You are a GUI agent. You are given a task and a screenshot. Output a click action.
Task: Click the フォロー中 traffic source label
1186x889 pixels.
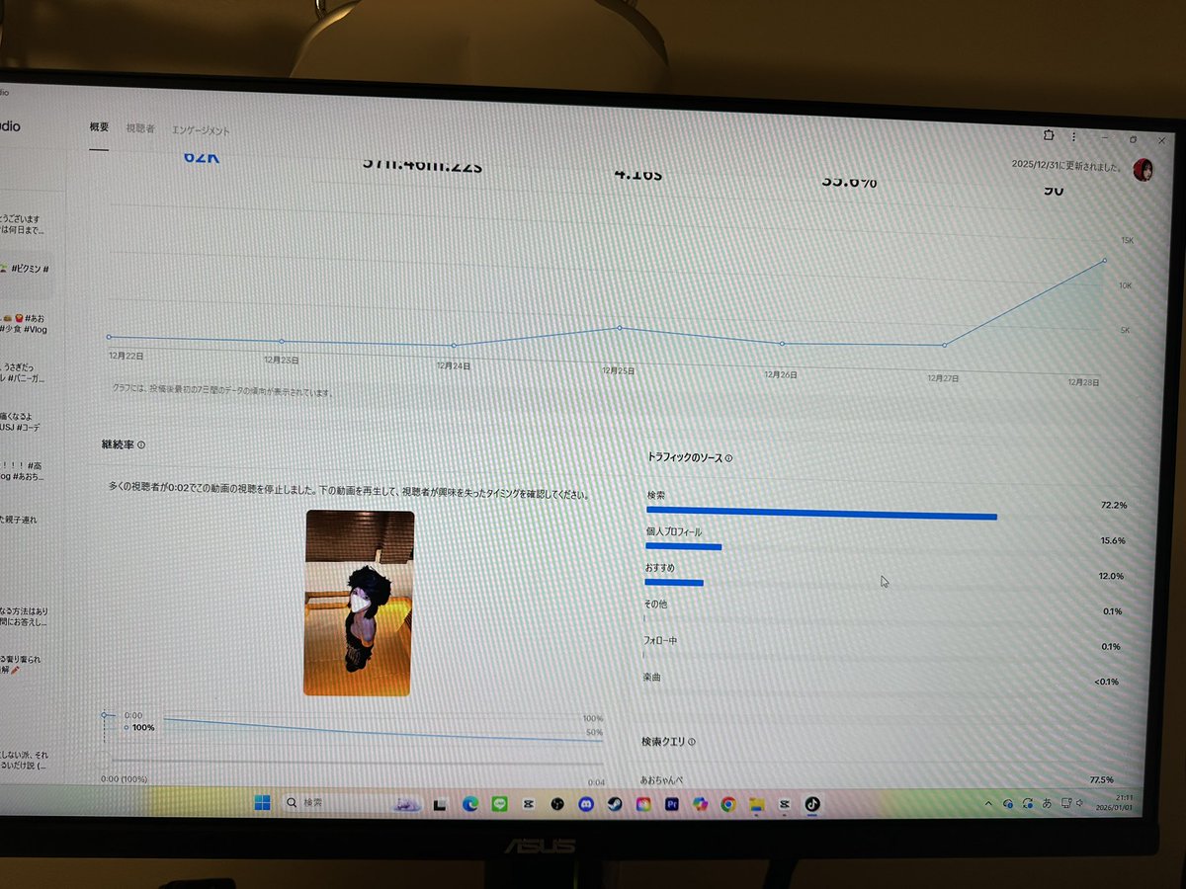pyautogui.click(x=660, y=641)
